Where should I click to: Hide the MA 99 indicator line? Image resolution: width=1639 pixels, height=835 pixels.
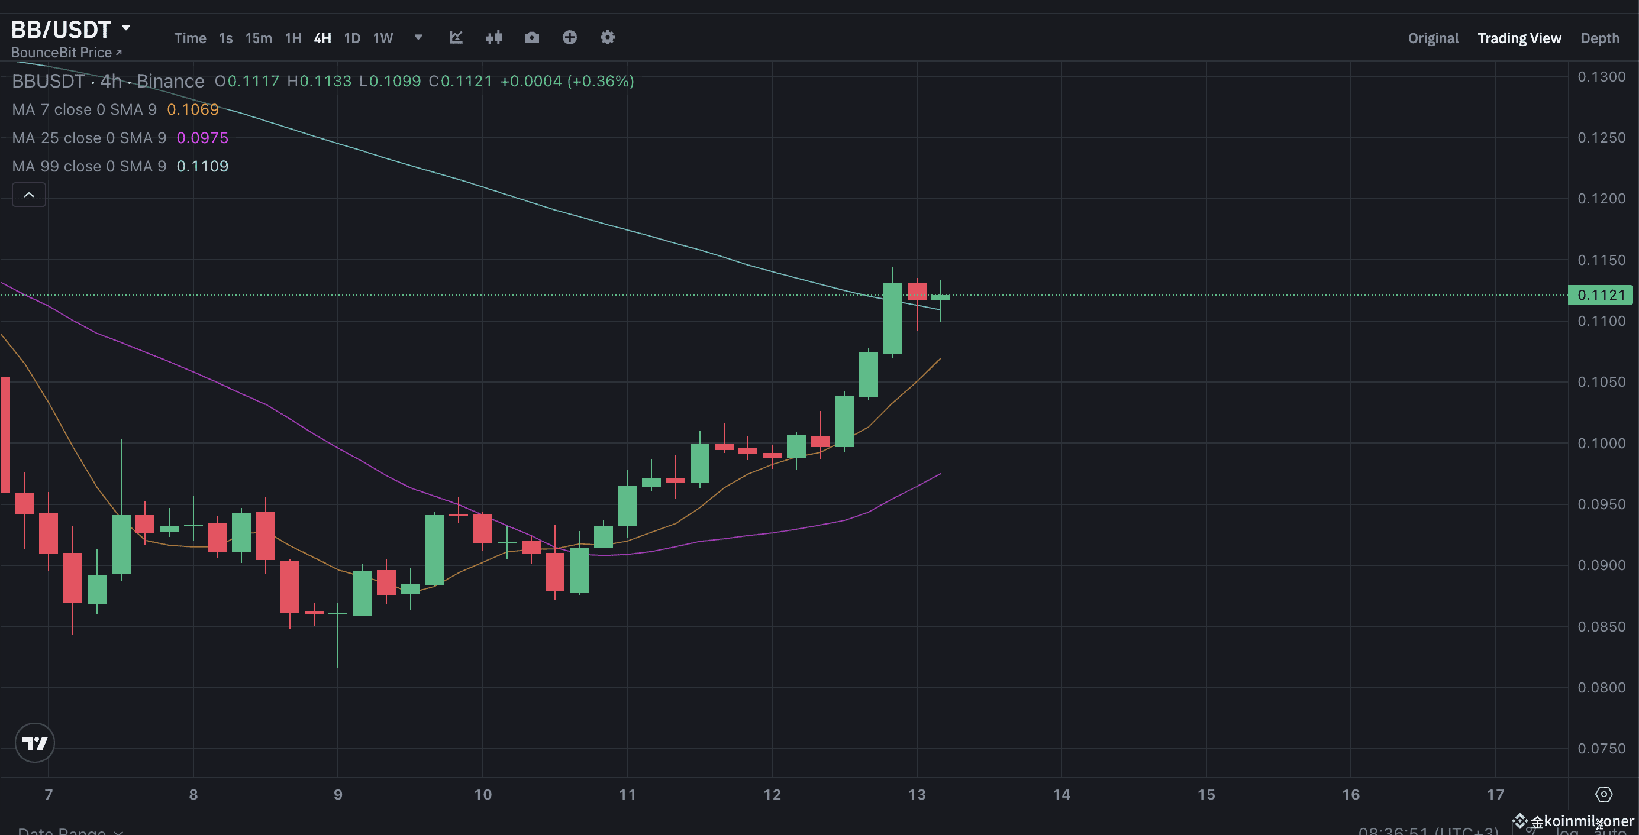point(89,166)
